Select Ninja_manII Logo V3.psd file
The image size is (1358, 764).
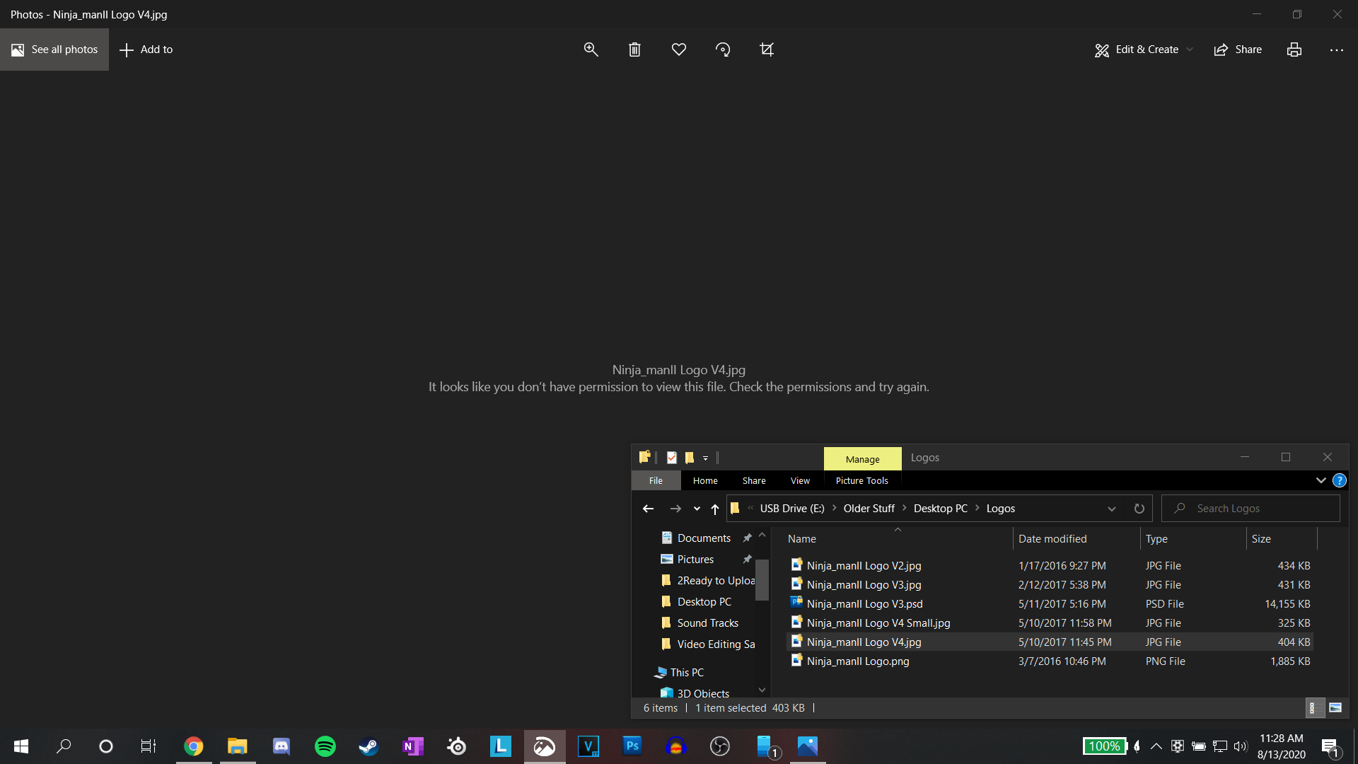coord(864,604)
